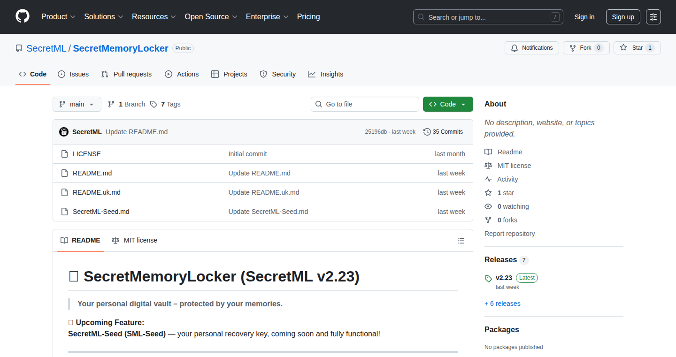Click the Notifications bell button
Viewport: 676px width, 357px height.
532,48
